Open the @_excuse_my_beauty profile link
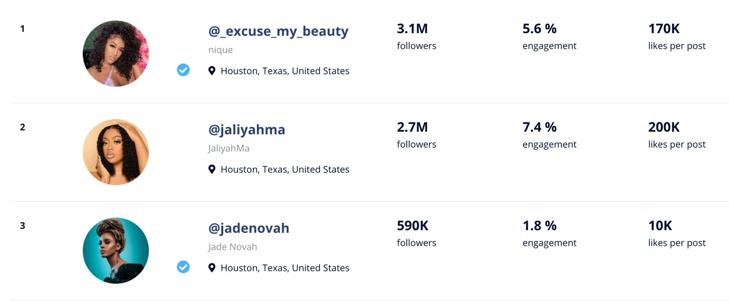729x301 pixels. 278,31
